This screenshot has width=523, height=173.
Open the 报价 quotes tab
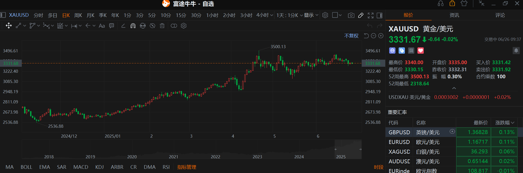408,15
